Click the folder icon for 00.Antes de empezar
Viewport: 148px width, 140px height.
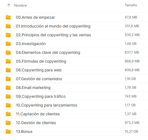(8, 17)
